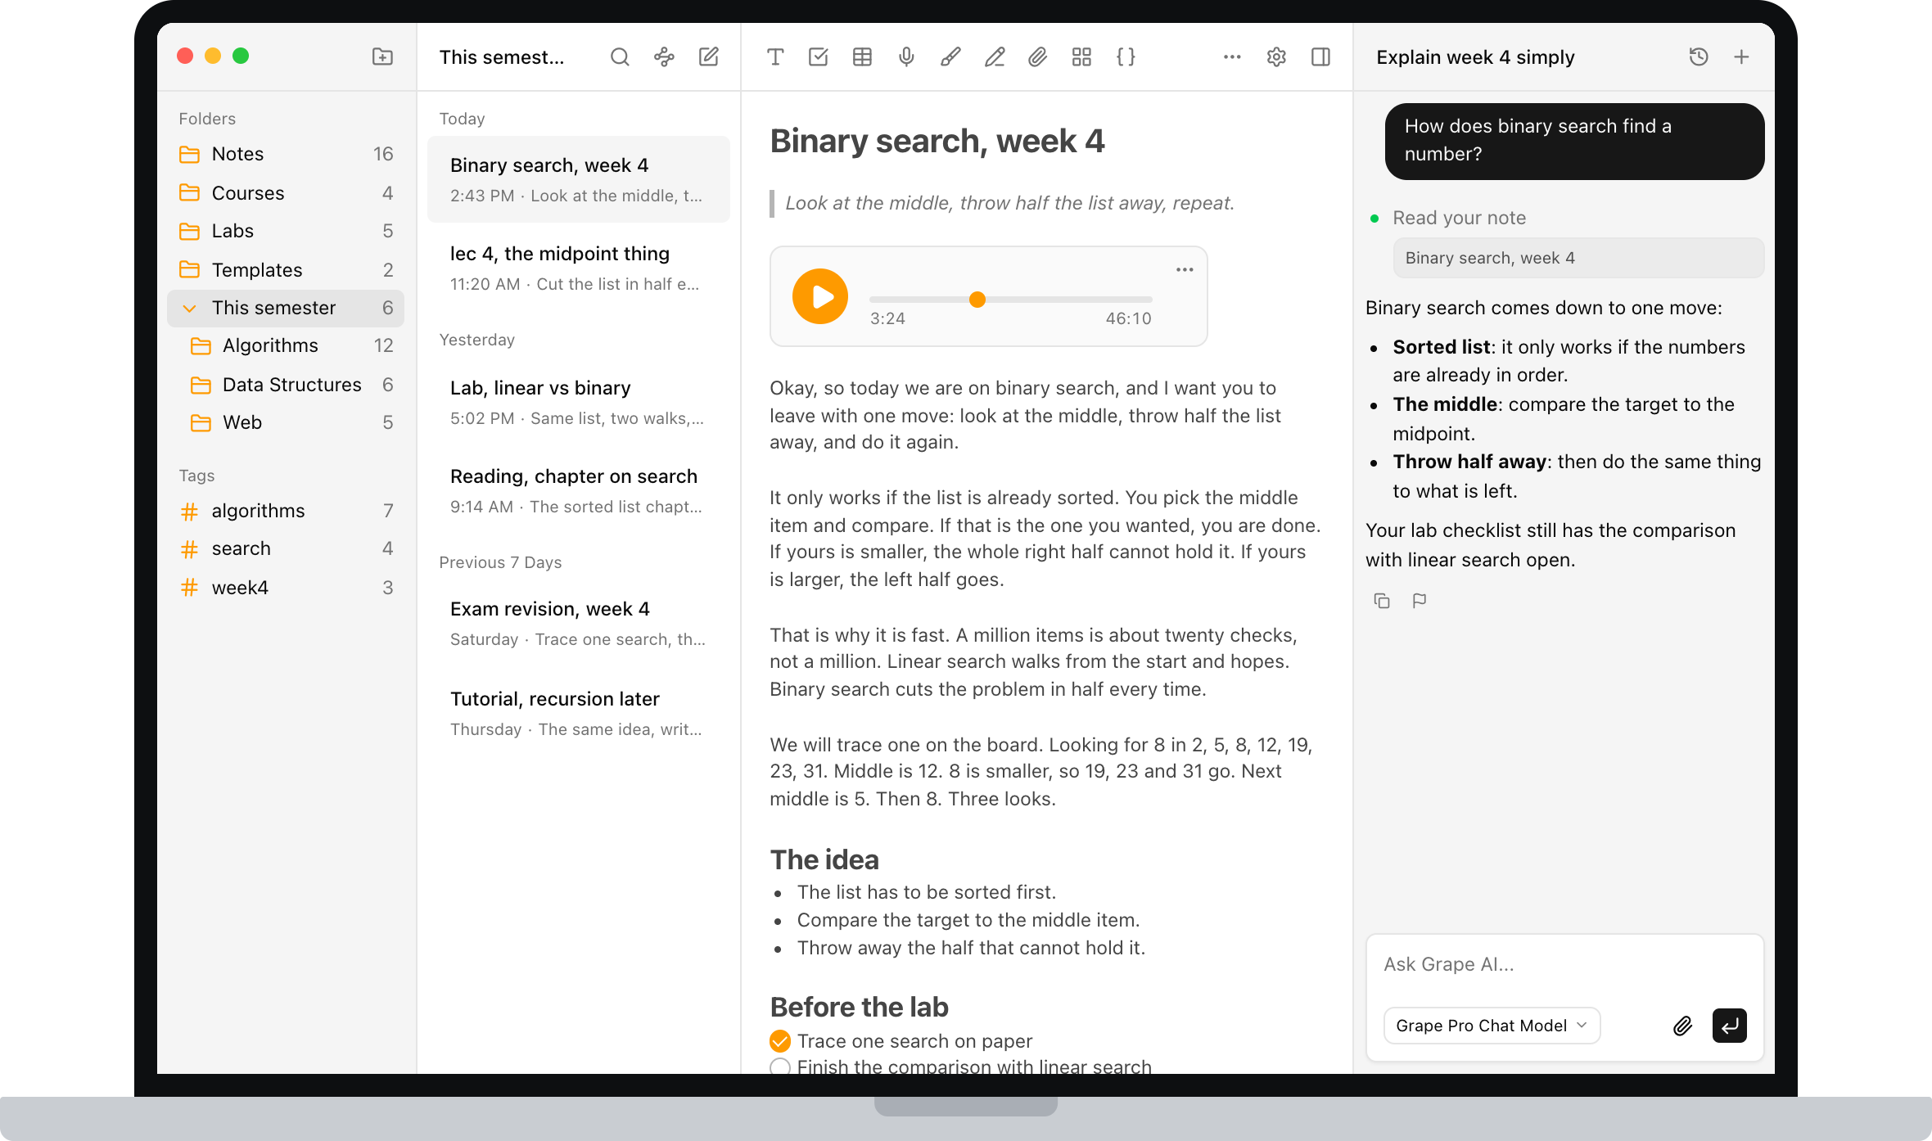Click the 'Yesterday' section label
The width and height of the screenshot is (1932, 1141).
point(476,340)
